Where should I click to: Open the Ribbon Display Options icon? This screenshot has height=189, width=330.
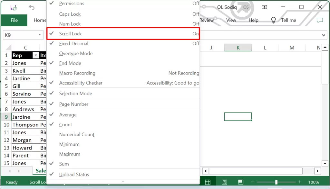coord(264,7)
